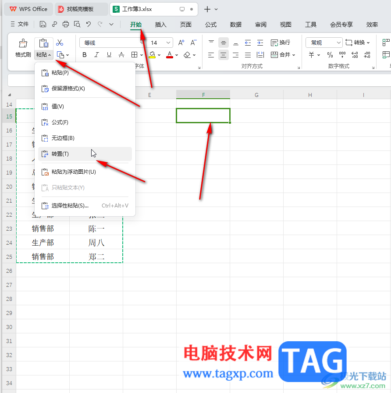Open the 文件 menu
Viewport: 391px width, 393px height.
20,24
